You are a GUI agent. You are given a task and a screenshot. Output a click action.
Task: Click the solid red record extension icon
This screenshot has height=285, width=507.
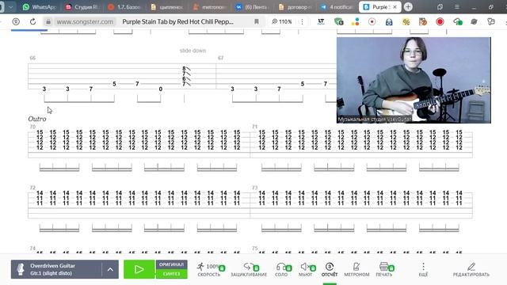tap(440, 21)
